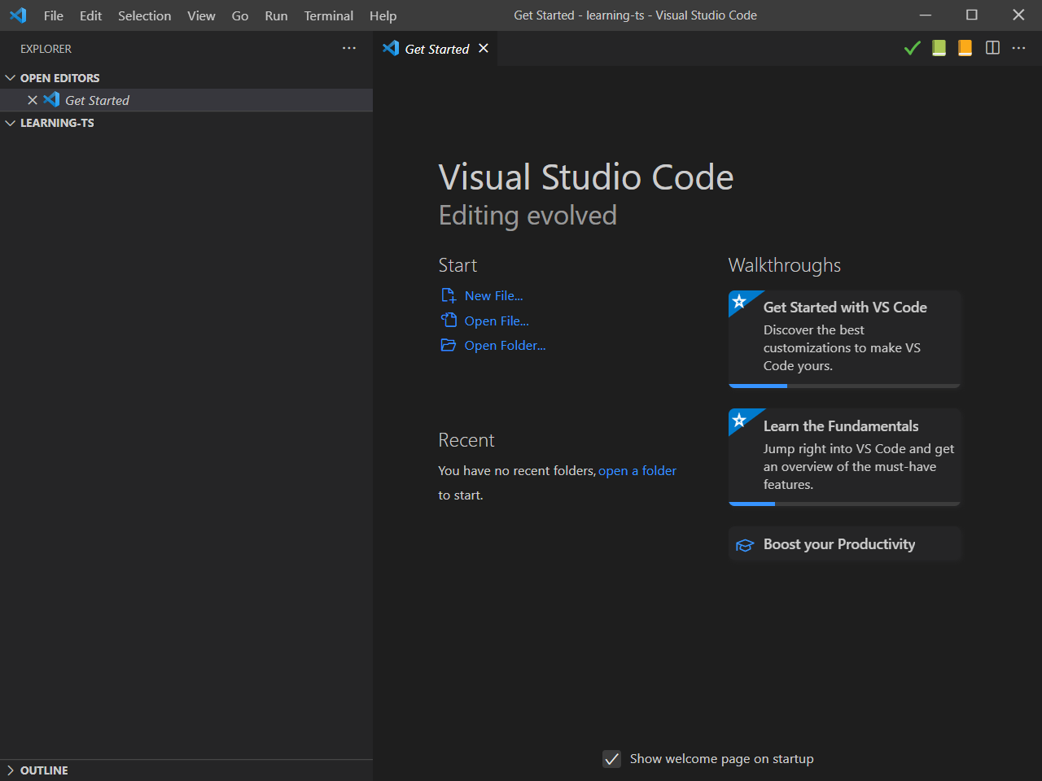Select Get Started row in Open Editors

[x=186, y=100]
